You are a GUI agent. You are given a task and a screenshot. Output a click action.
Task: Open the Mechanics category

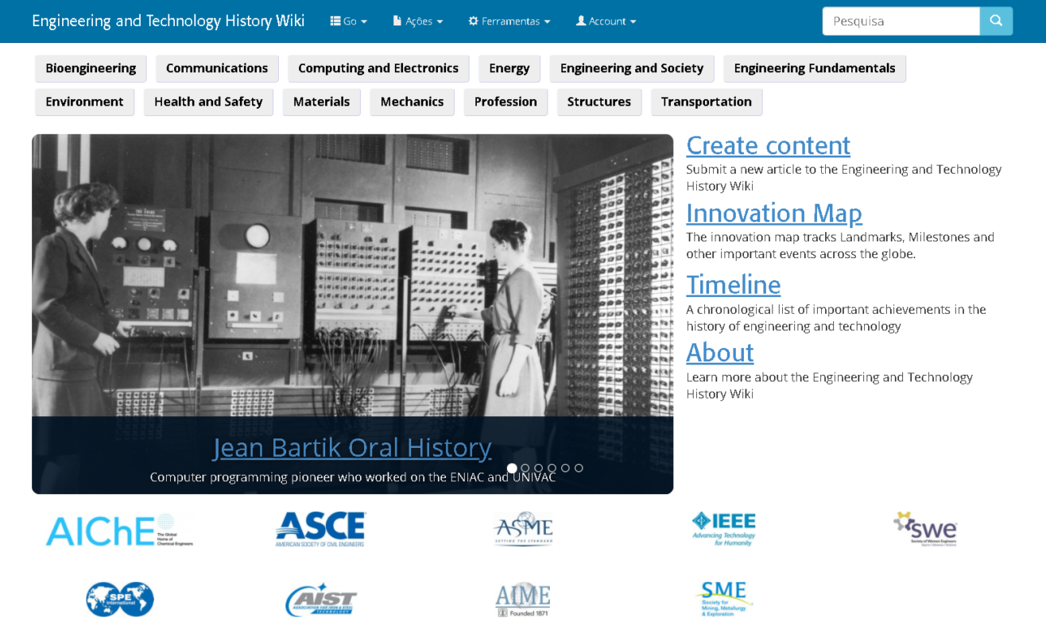coord(412,102)
